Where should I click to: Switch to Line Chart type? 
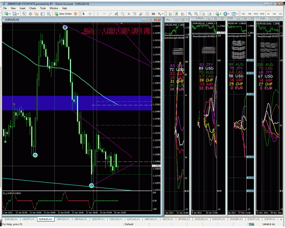point(183,14)
